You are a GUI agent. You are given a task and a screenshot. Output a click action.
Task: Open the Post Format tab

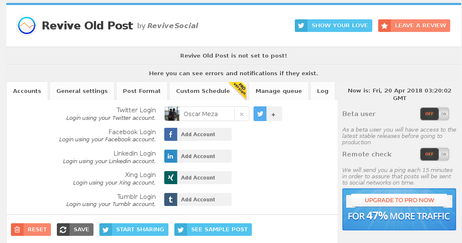[x=142, y=91]
